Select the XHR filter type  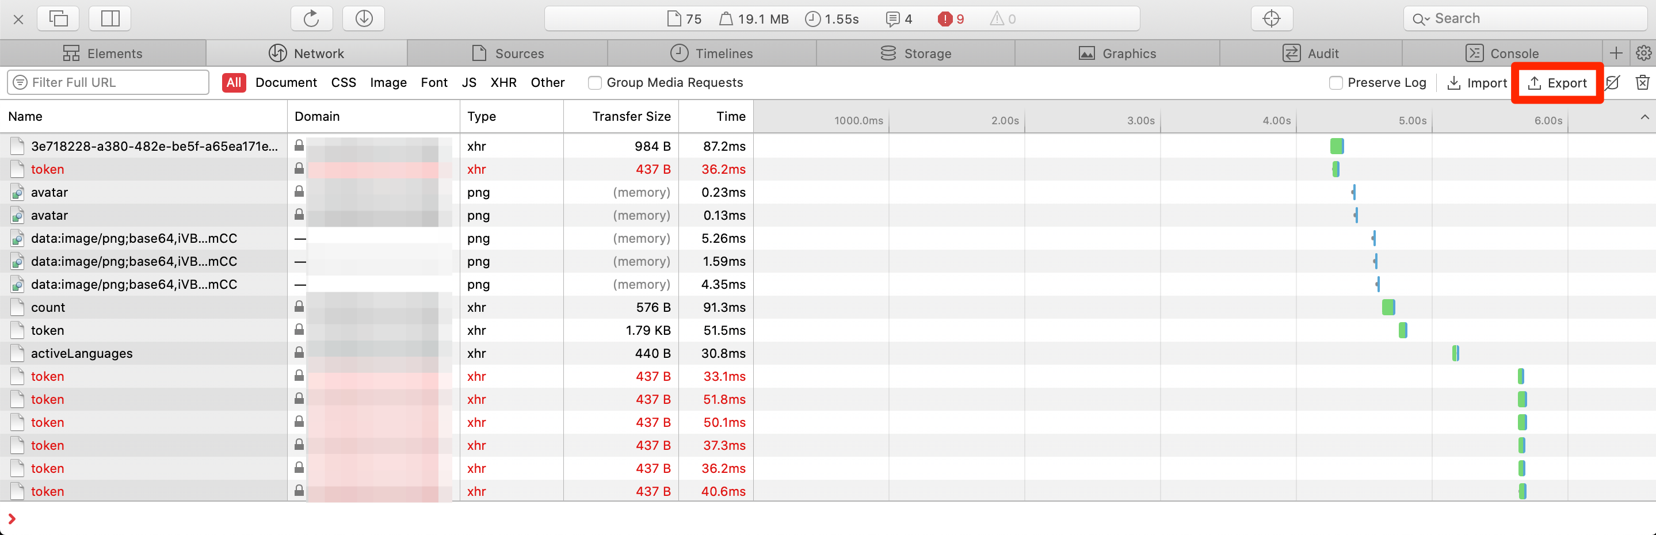pyautogui.click(x=503, y=83)
